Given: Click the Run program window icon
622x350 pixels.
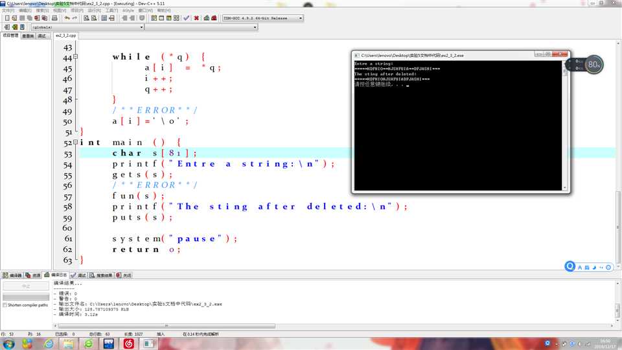Looking at the screenshot, I should (x=161, y=18).
